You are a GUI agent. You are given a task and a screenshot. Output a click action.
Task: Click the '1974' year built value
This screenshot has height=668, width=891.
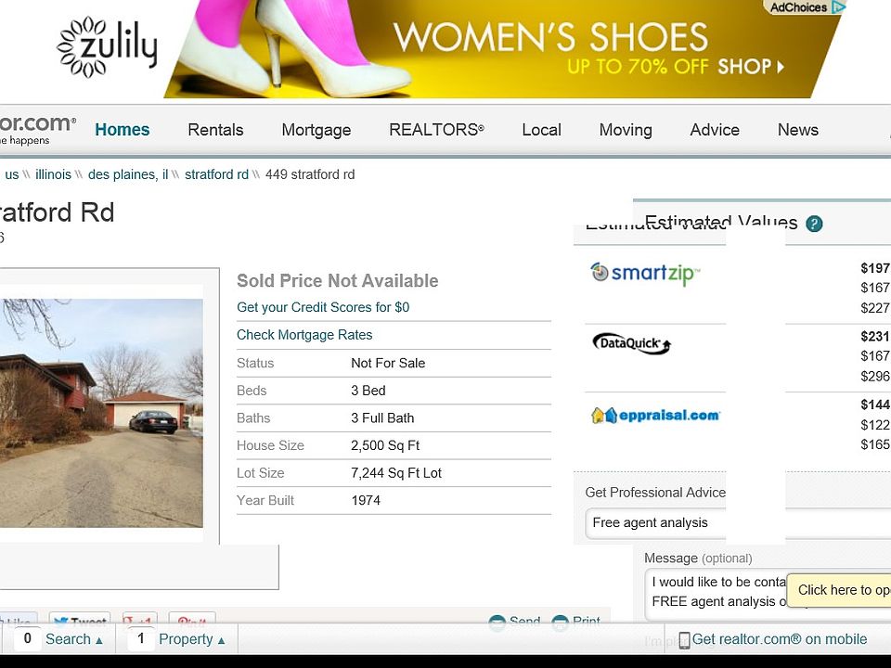point(366,500)
